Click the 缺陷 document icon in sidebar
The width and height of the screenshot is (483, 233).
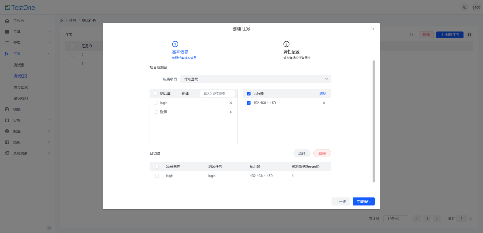(7, 109)
